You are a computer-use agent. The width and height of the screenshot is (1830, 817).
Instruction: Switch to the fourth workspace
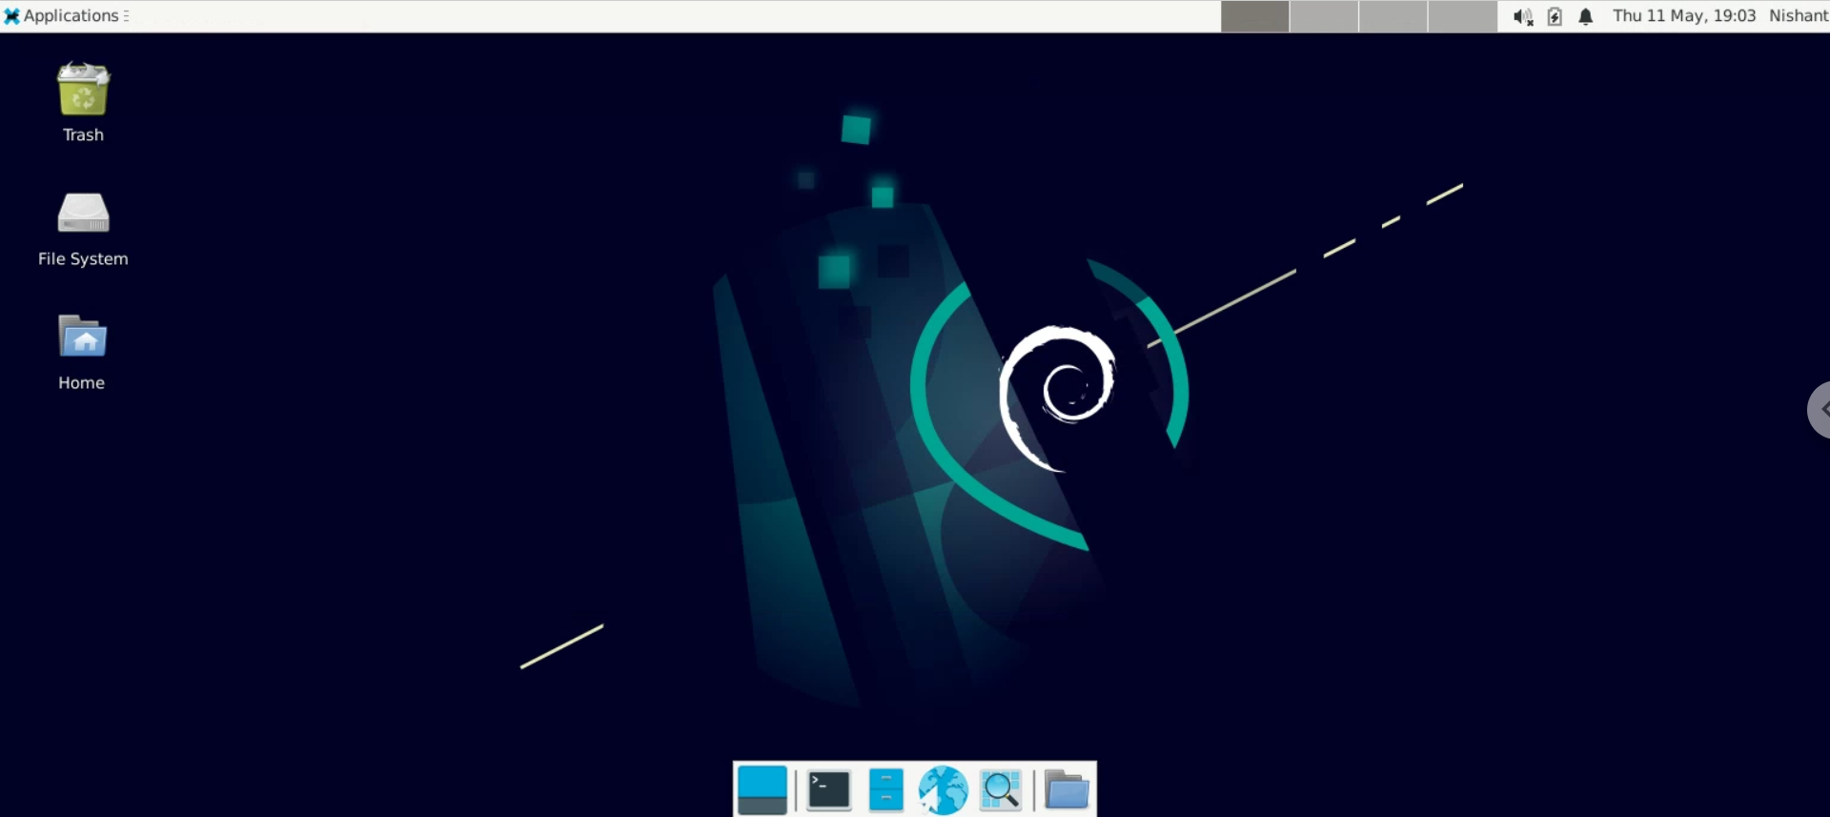[1462, 16]
